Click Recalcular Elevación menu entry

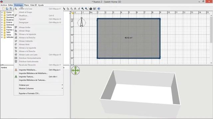39,65
